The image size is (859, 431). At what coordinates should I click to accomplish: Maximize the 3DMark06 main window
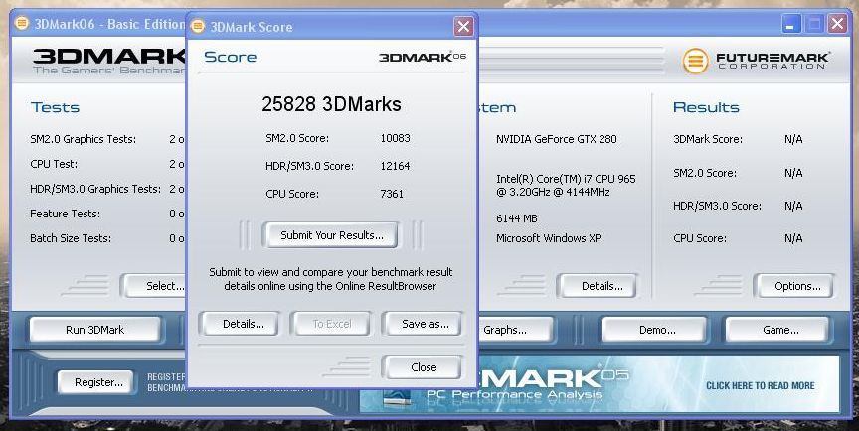pos(814,24)
